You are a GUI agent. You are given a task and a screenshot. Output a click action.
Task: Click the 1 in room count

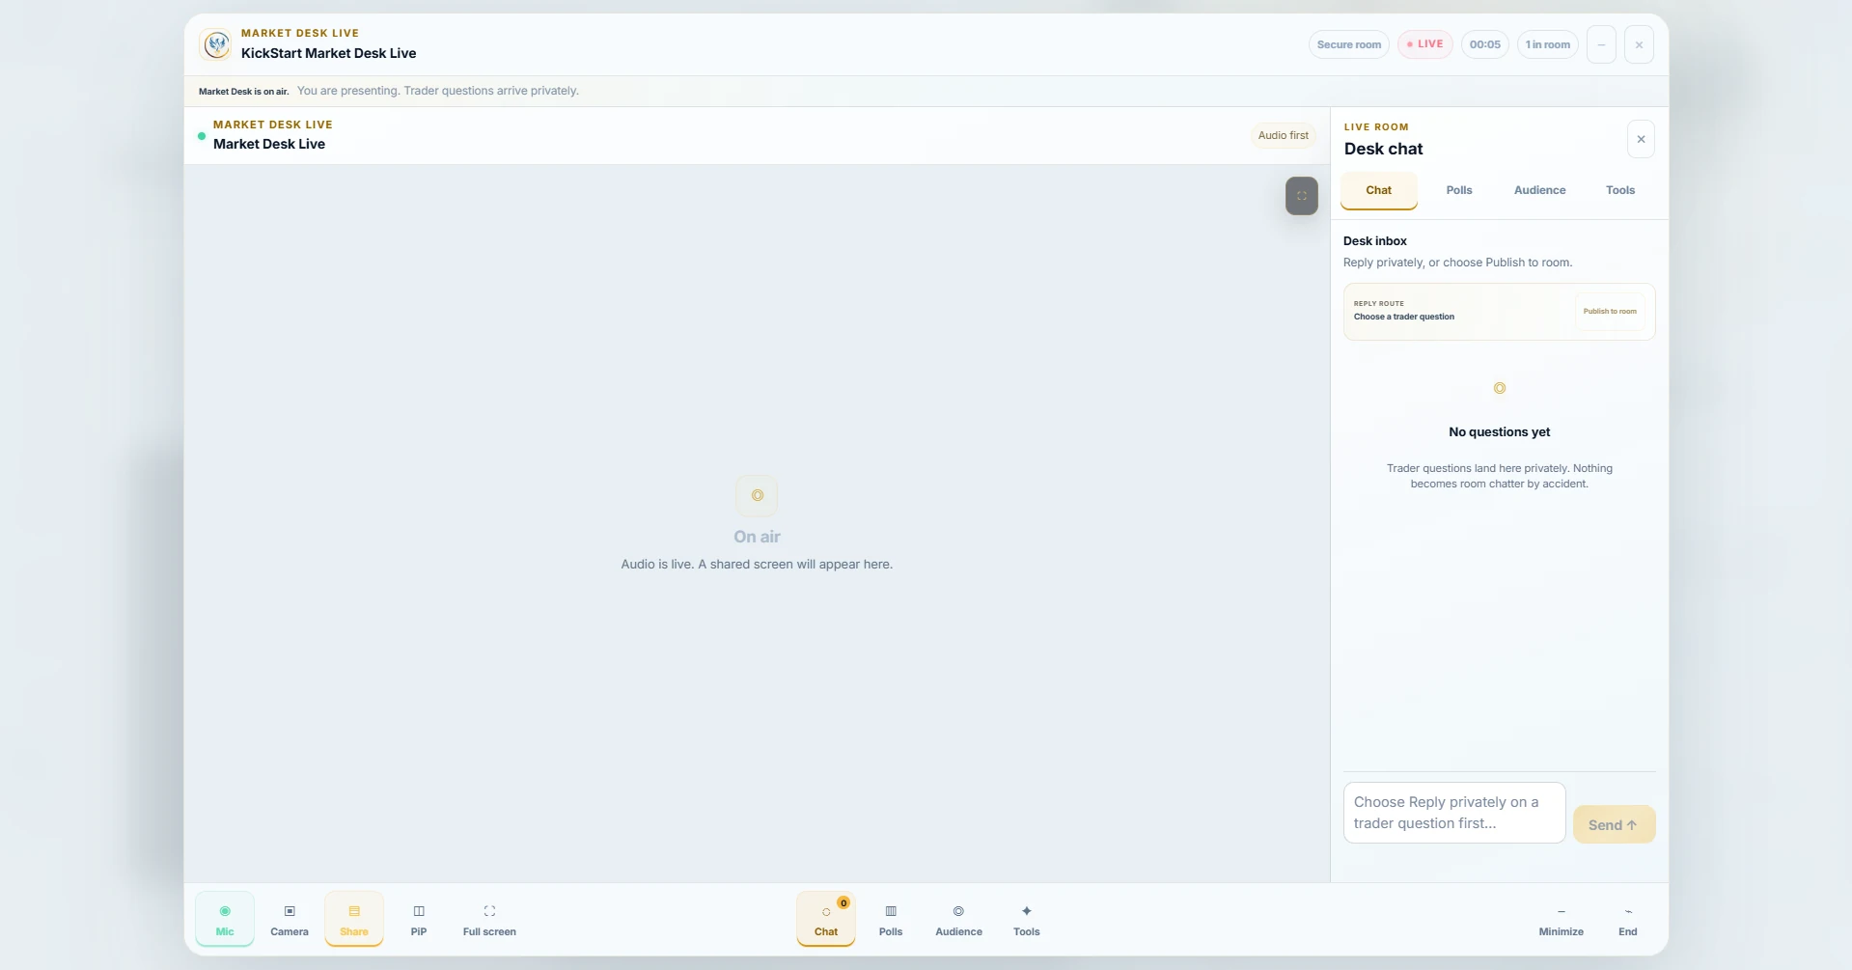pos(1548,44)
